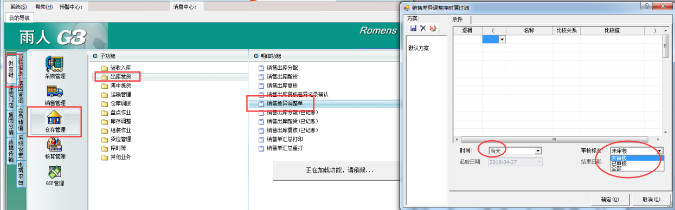Open 销售出库复核(已记账) function
The image size is (675, 210).
(x=293, y=130)
